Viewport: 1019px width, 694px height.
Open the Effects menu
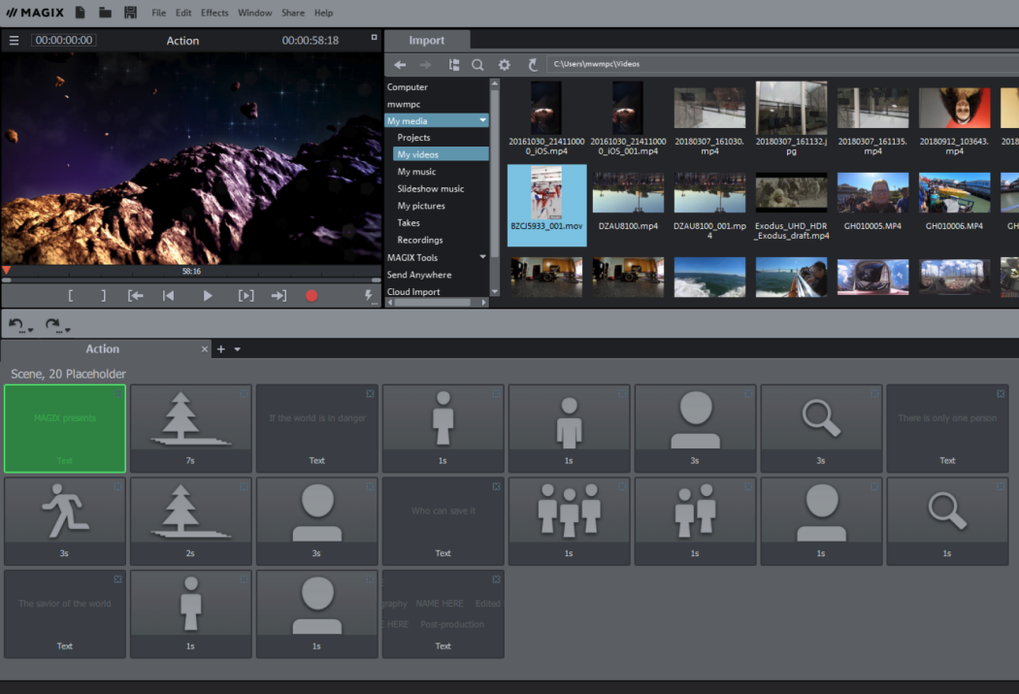pos(214,13)
